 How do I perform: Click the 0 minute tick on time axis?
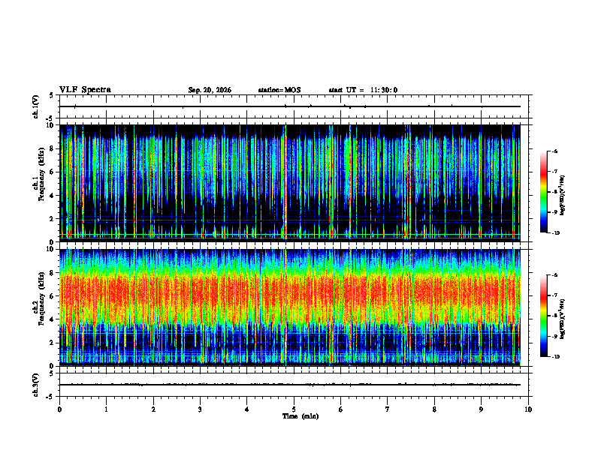tap(59, 409)
